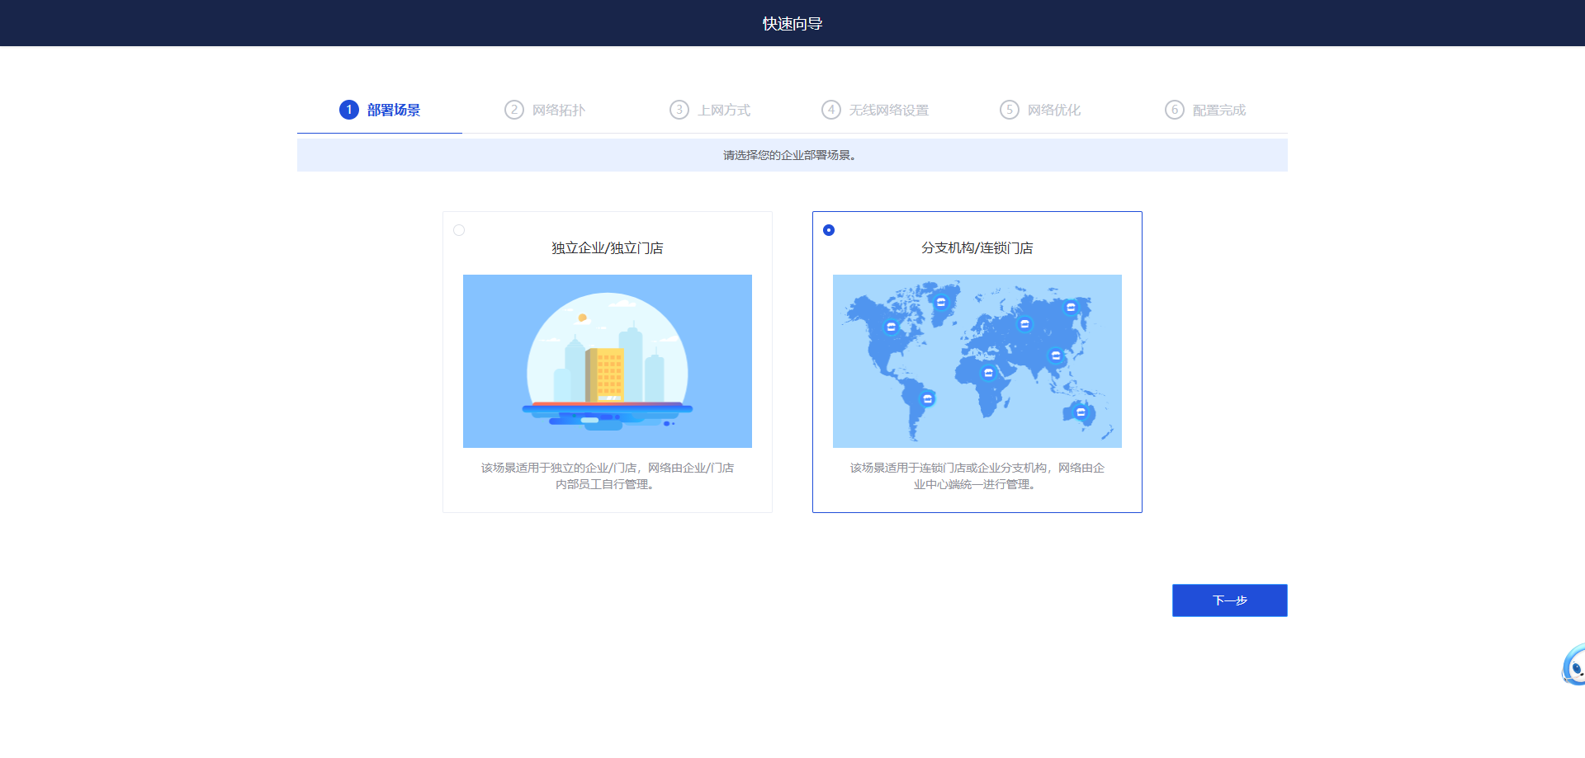The image size is (1585, 758).
Task: Click the step 3 number circle icon
Action: click(x=679, y=110)
